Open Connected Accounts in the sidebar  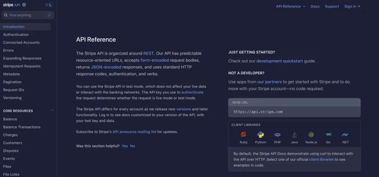[21, 43]
